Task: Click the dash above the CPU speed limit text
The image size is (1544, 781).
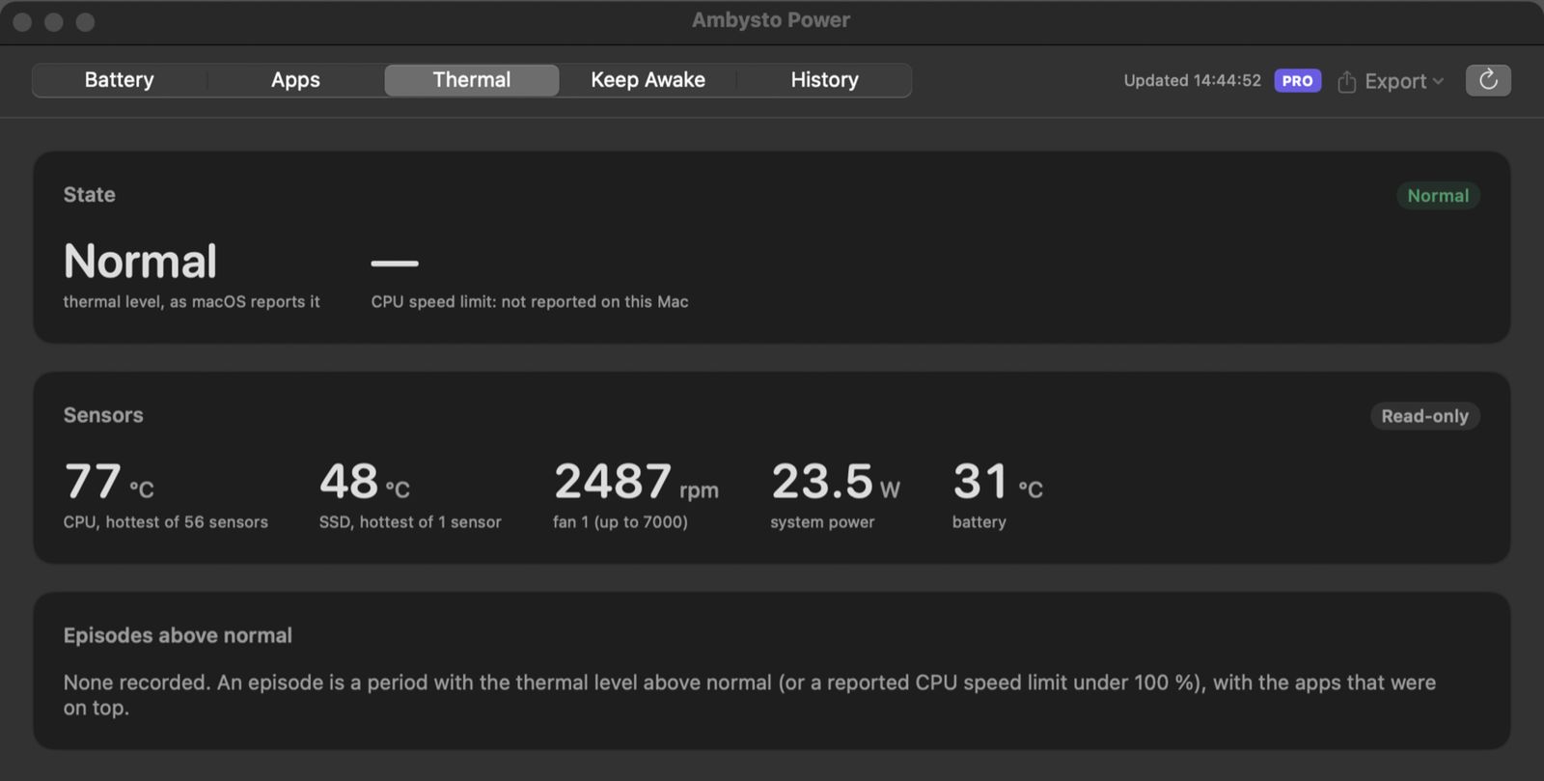Action: pos(395,263)
